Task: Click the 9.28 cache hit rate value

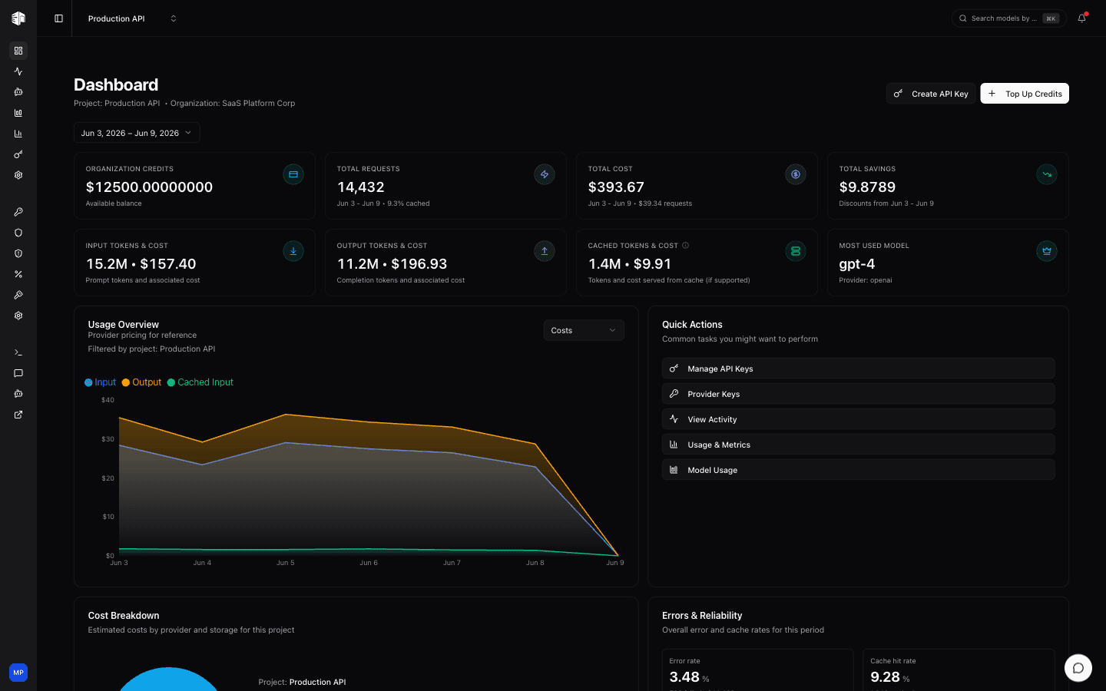Action: click(x=885, y=677)
